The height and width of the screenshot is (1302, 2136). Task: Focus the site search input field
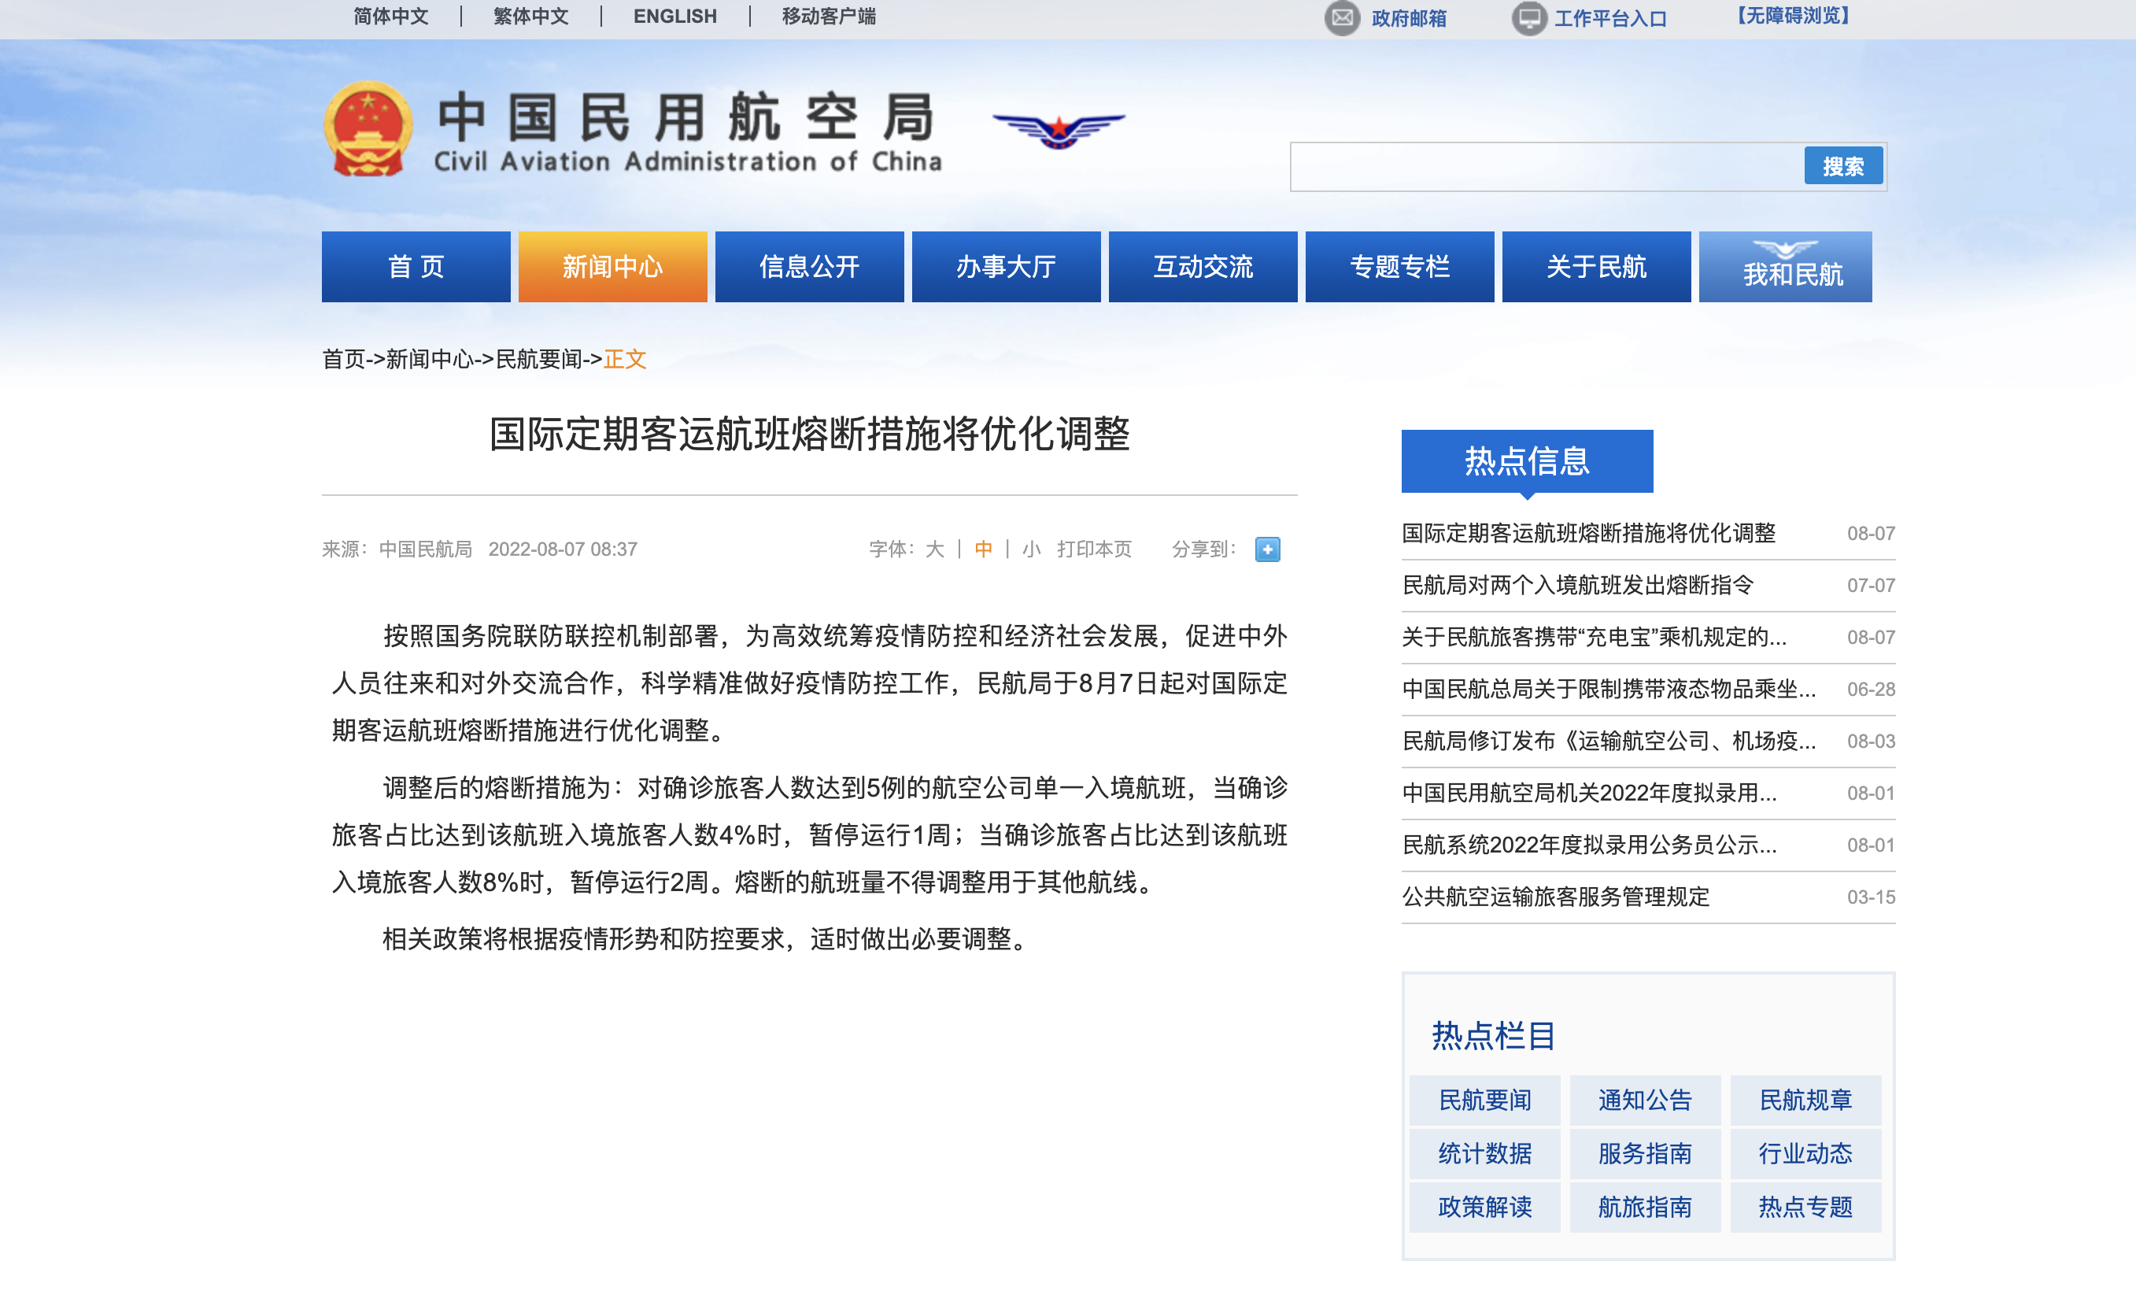coord(1547,166)
